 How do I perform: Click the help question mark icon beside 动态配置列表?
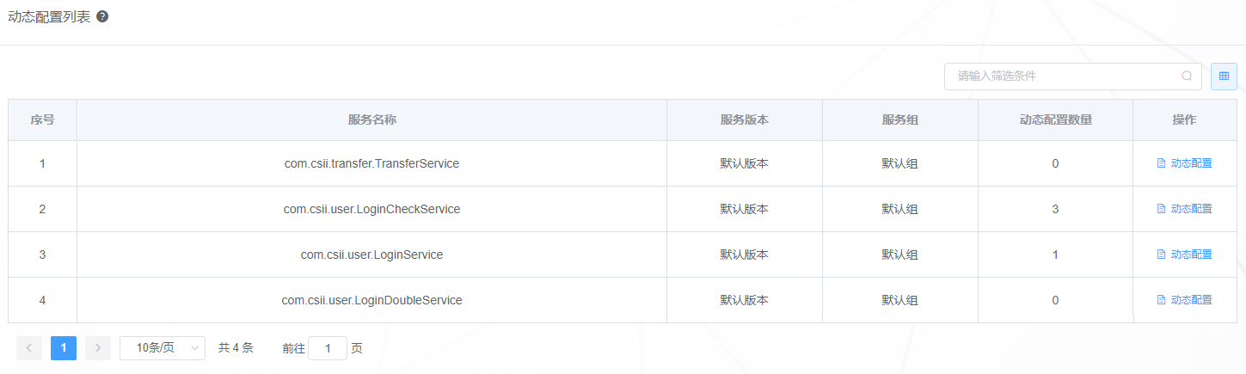(102, 16)
